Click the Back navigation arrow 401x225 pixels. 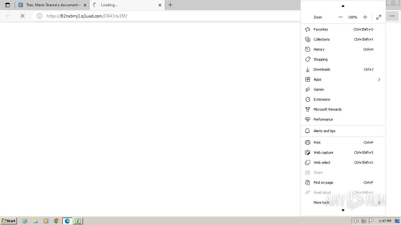pos(9,16)
